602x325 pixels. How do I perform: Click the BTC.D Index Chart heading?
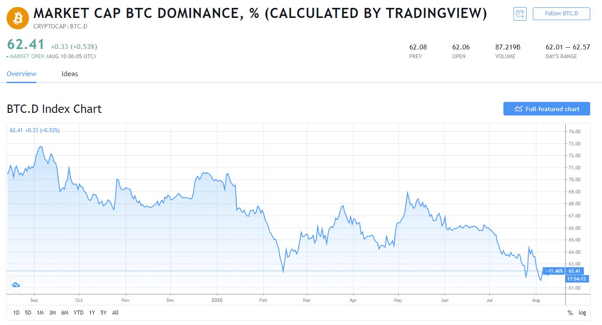coord(54,109)
